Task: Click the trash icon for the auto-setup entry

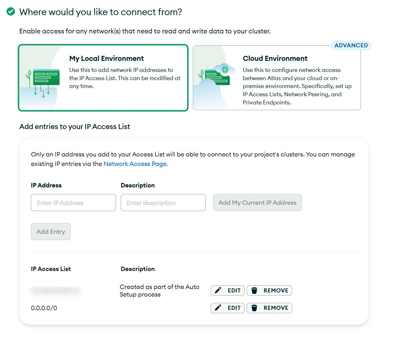Action: point(254,290)
